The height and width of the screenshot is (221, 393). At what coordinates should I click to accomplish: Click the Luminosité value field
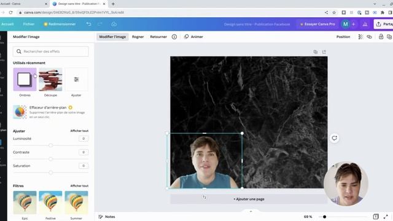84,139
